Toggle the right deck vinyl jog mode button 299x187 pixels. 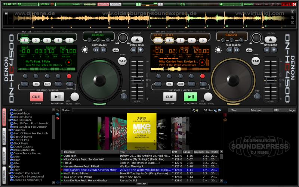(208, 97)
